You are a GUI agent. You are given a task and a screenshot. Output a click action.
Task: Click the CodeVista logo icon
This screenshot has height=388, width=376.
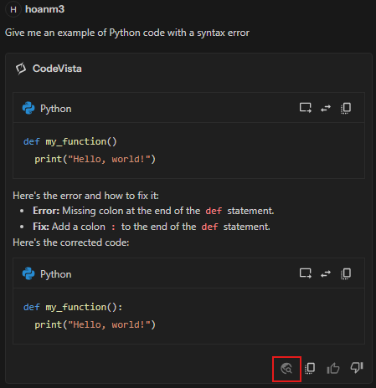point(21,69)
